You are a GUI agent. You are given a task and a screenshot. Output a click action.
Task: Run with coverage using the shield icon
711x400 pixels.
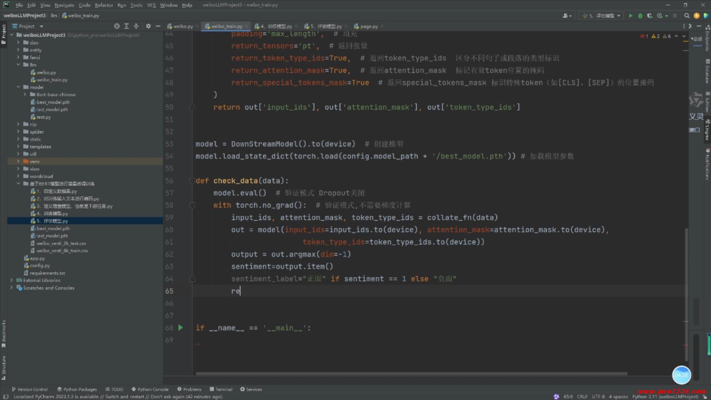click(650, 16)
